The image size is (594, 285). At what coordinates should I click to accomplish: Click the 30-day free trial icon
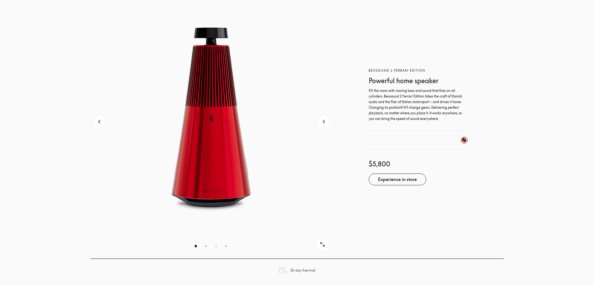click(283, 270)
